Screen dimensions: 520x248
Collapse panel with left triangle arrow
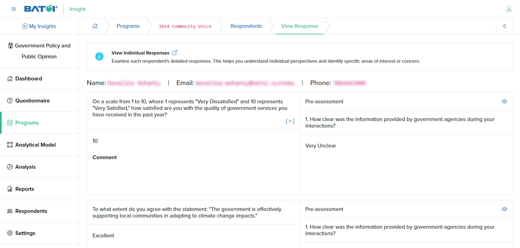[x=504, y=26]
